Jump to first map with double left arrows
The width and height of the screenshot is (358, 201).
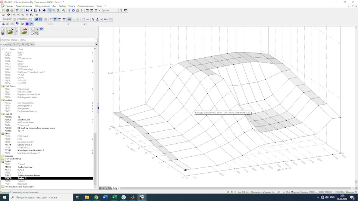tap(27, 10)
